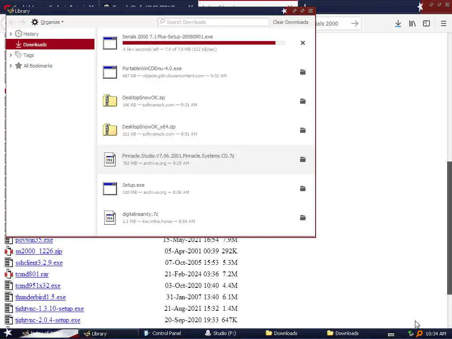Open tightvnc-2.0.4-setup.exe link
The width and height of the screenshot is (452, 339).
[48, 320]
